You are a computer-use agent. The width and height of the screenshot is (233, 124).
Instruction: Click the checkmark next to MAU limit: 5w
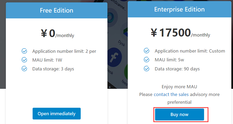tap(147, 60)
